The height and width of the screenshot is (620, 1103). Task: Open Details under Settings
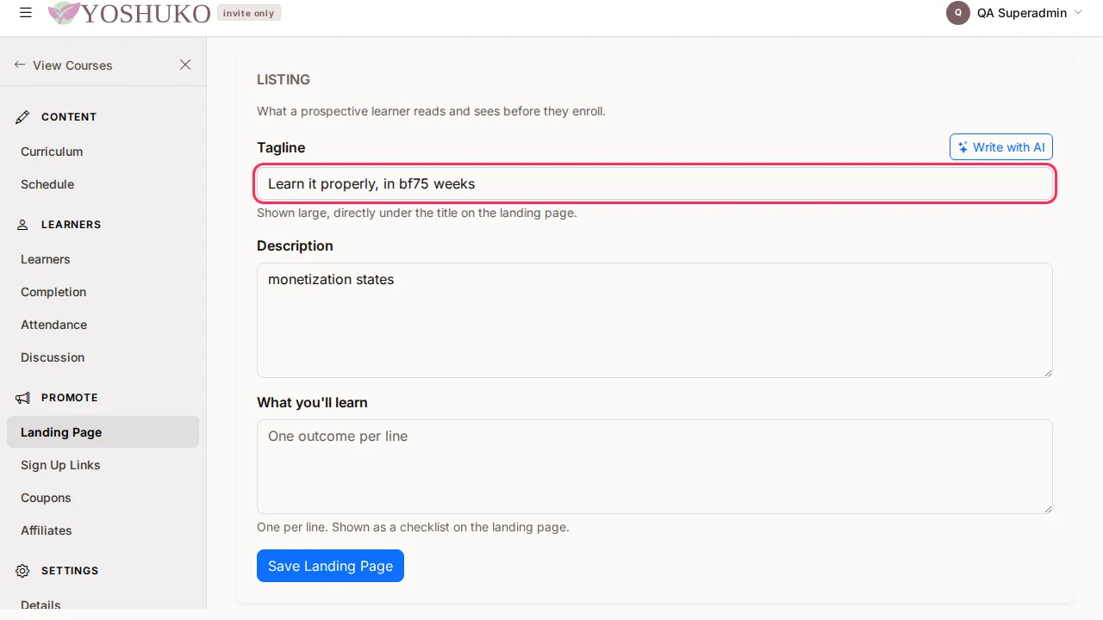coord(41,604)
